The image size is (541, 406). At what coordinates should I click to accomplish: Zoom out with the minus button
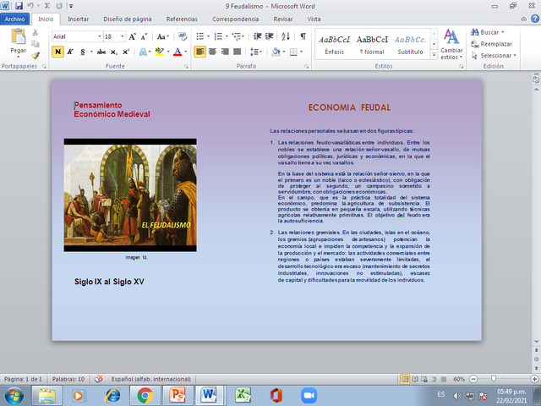pyautogui.click(x=473, y=379)
